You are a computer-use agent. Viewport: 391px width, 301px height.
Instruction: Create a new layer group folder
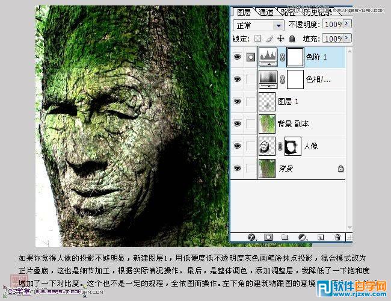pos(285,237)
